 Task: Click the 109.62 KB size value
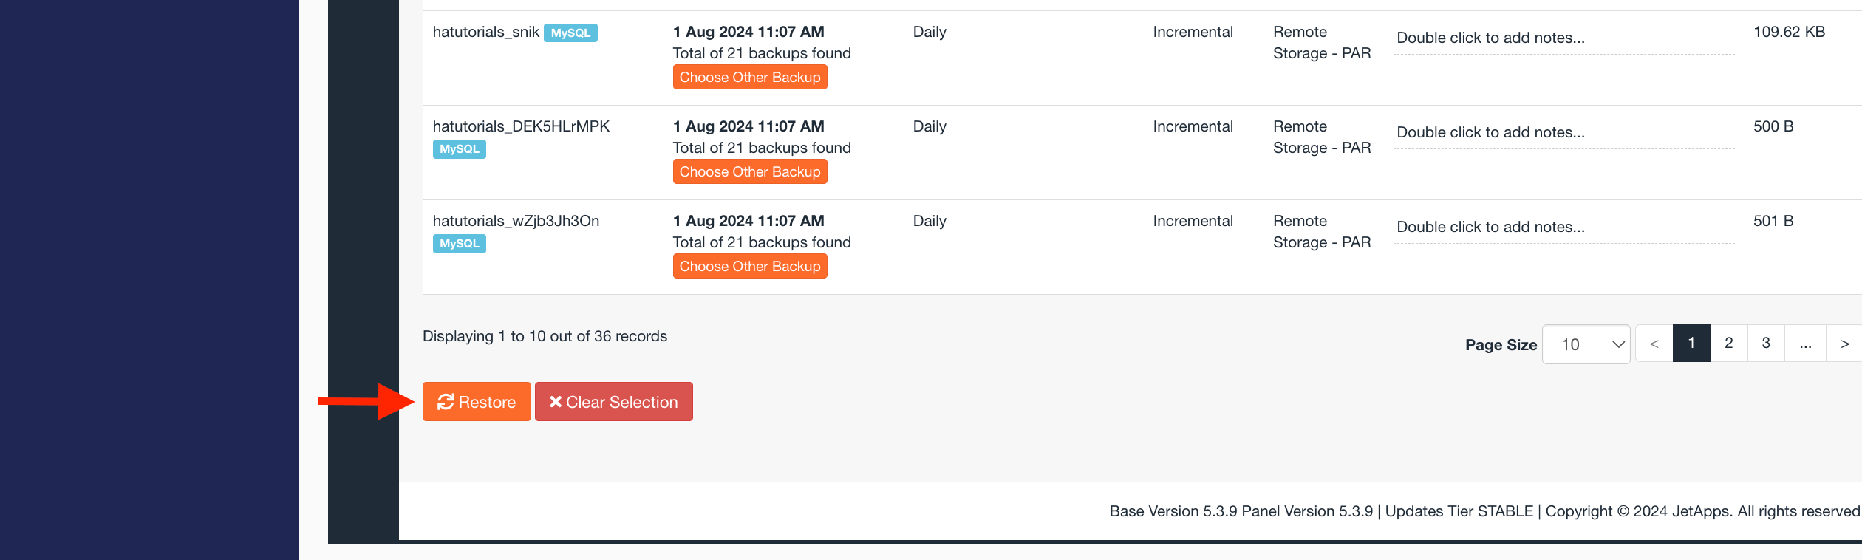point(1789,33)
